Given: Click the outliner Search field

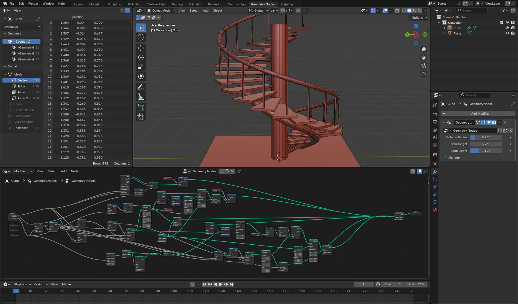Looking at the screenshot, I should [472, 11].
